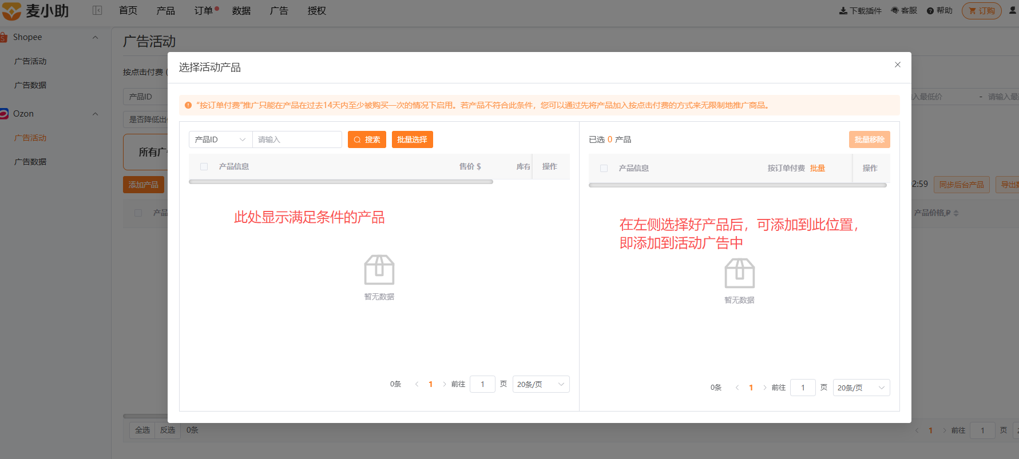The width and height of the screenshot is (1019, 459).
Task: Click 添加产品 button behind the dialog
Action: (144, 185)
